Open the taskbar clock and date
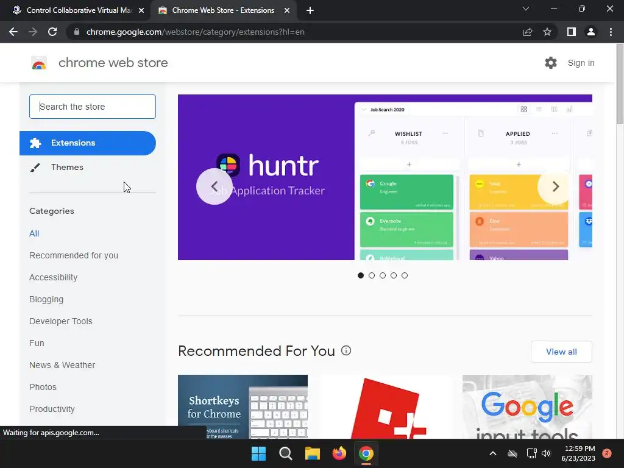Screen dimensions: 624x468 pos(578,453)
